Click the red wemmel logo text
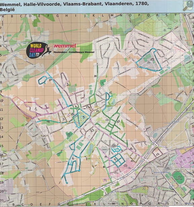Screen dimensions: 194x207 [x=65, y=46]
